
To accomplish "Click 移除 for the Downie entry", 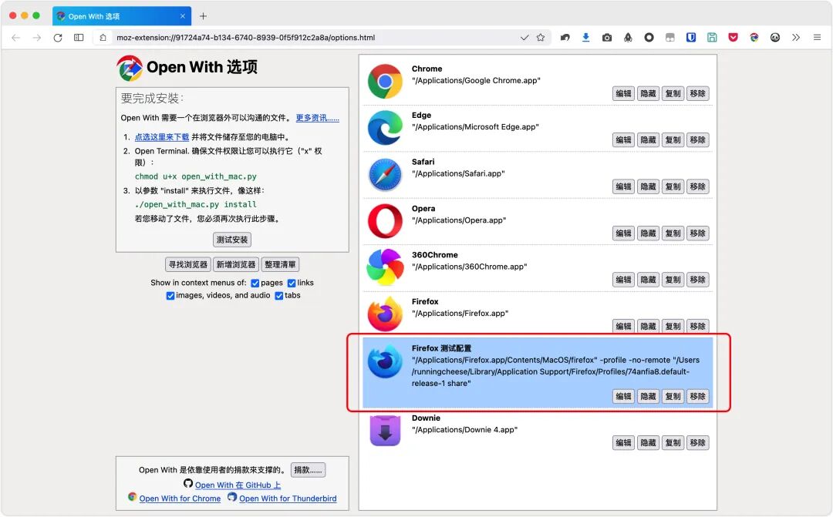I will 697,443.
